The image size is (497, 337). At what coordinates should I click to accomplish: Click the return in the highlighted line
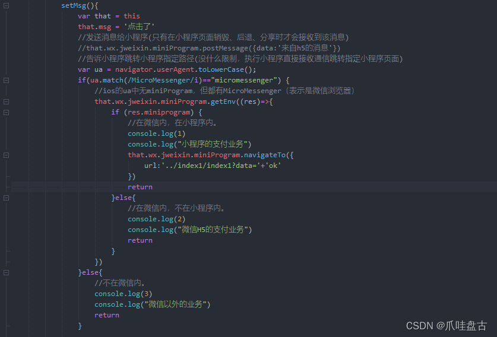140,187
